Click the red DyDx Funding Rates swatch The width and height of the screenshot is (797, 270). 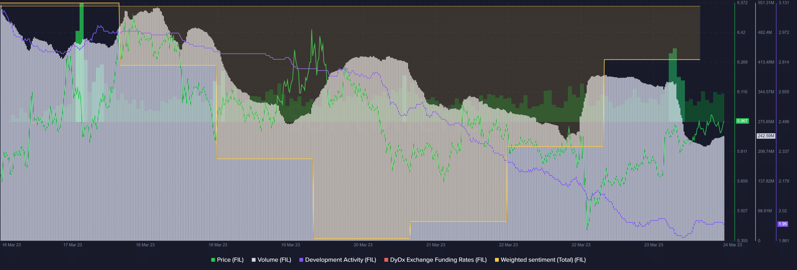point(386,260)
